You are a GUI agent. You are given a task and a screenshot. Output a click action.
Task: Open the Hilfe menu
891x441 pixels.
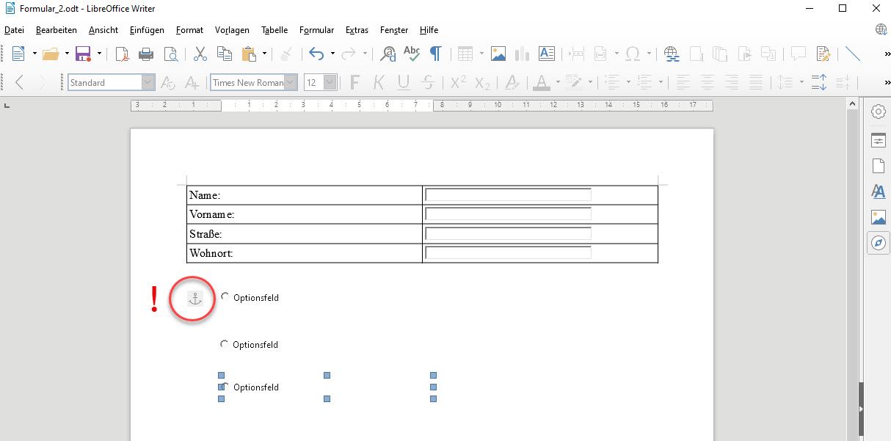tap(429, 30)
